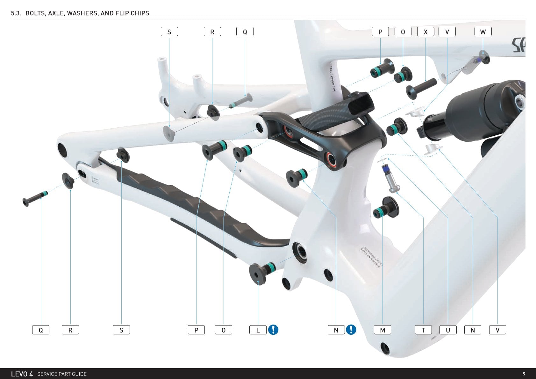This screenshot has width=536, height=379.
Task: Click the black rear shock body
Action: click(x=478, y=111)
